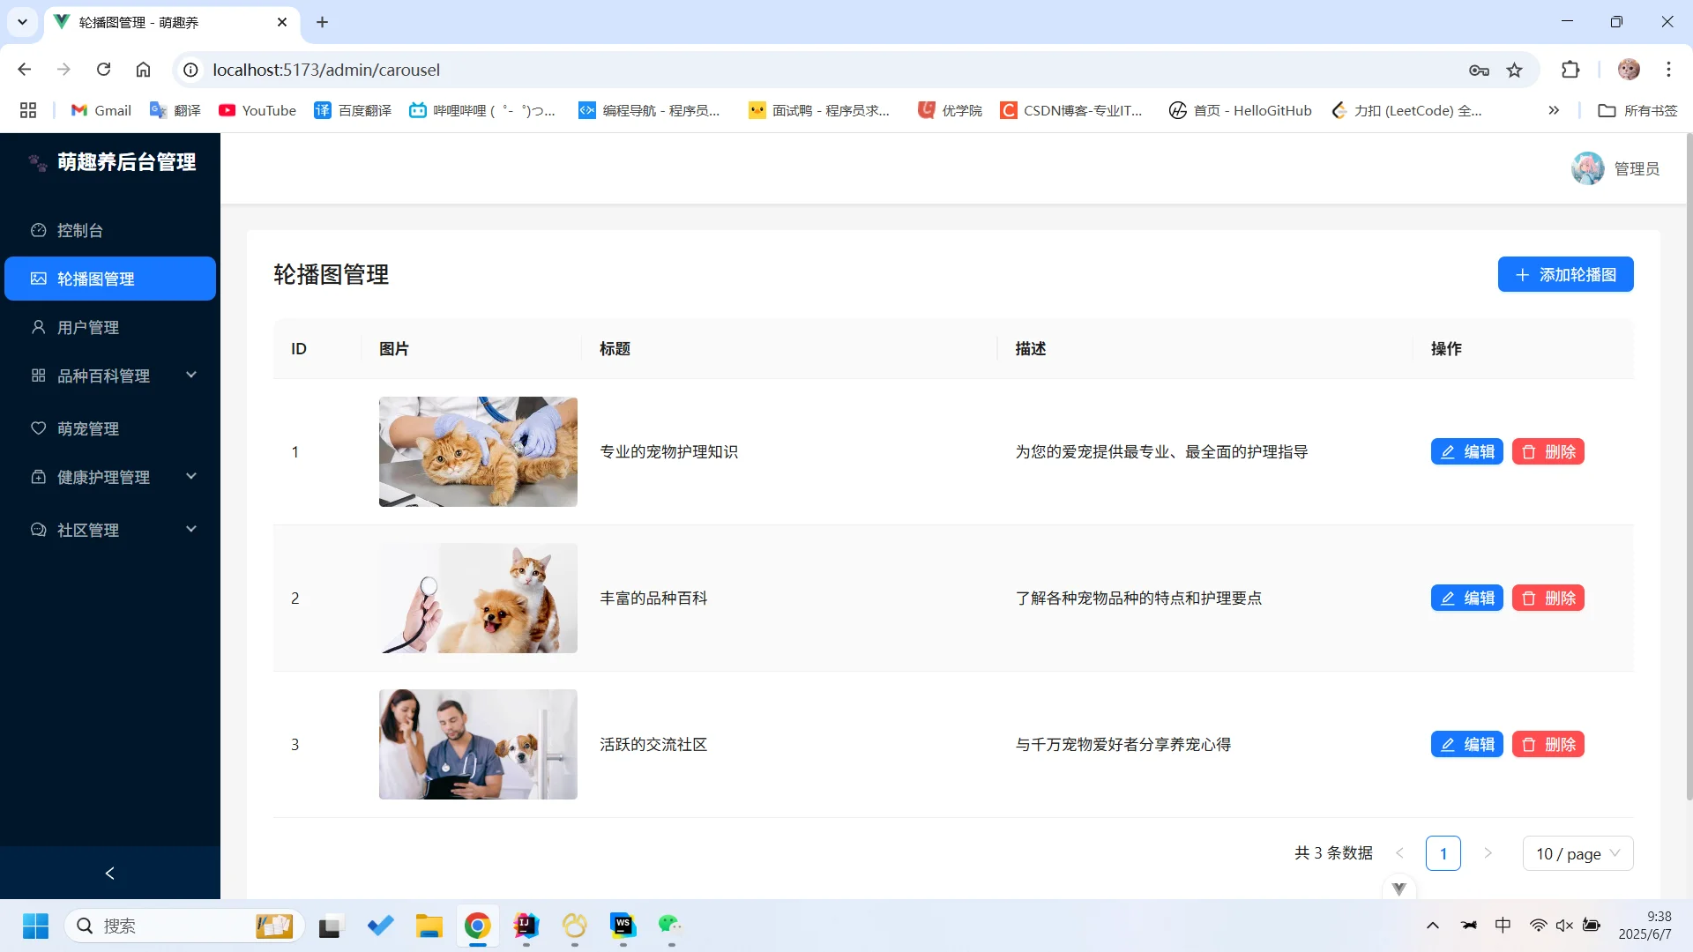The image size is (1693, 952).
Task: Open the browser extensions puzzle icon
Action: [1571, 69]
